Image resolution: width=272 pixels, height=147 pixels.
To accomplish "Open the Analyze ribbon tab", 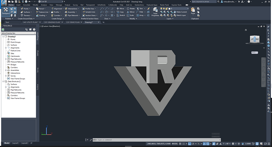I will click(x=44, y=5).
